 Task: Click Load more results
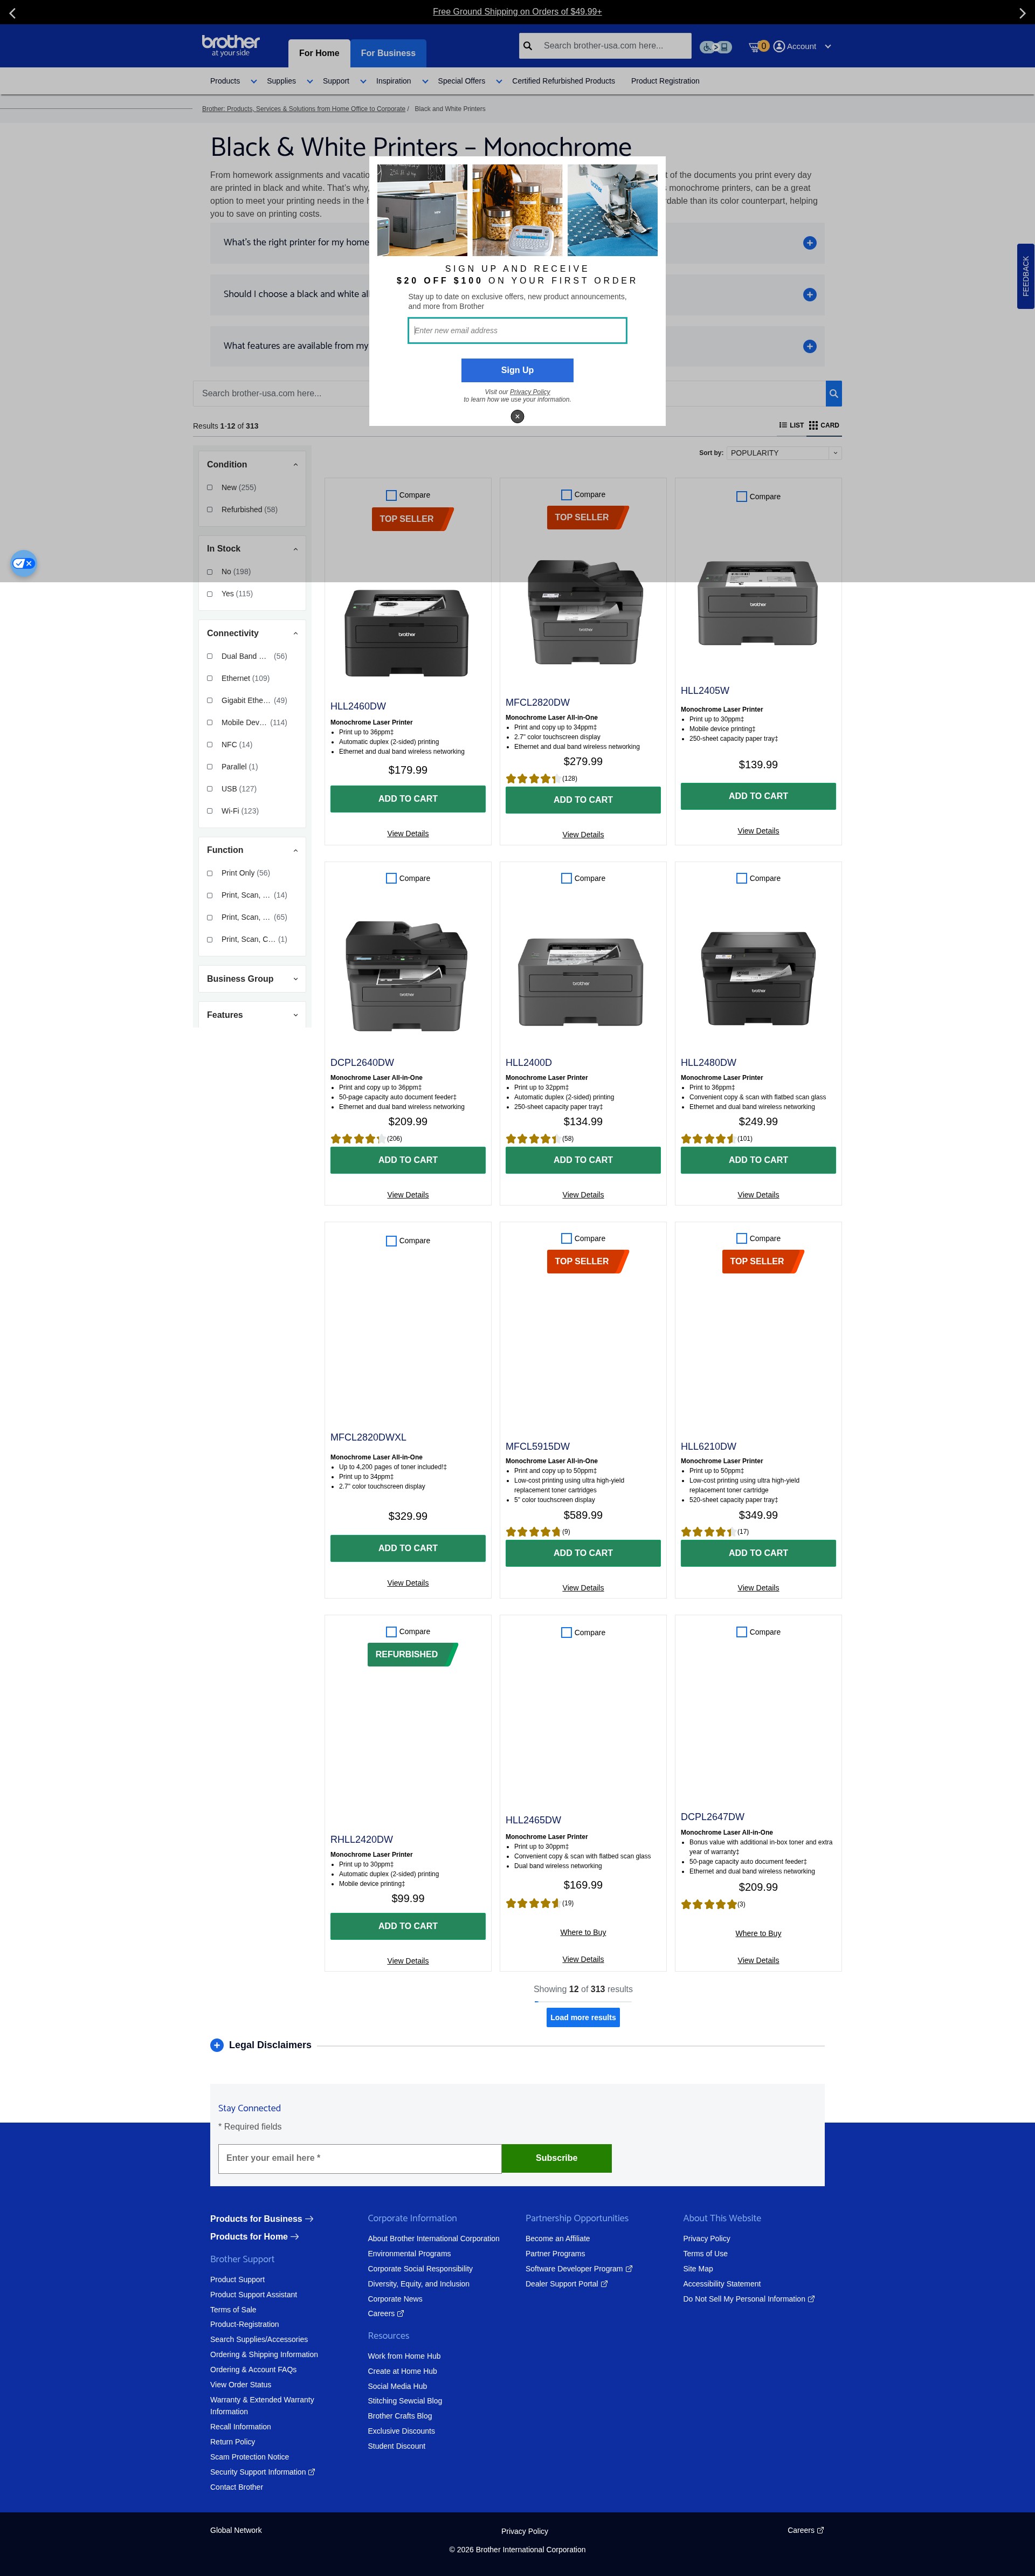[x=583, y=2018]
